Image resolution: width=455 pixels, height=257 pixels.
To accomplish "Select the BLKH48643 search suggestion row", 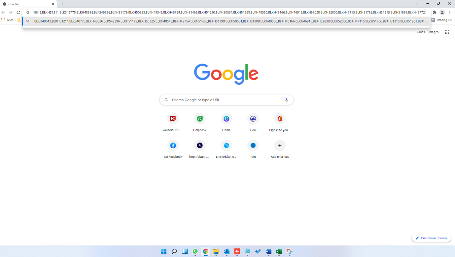I will [227, 21].
